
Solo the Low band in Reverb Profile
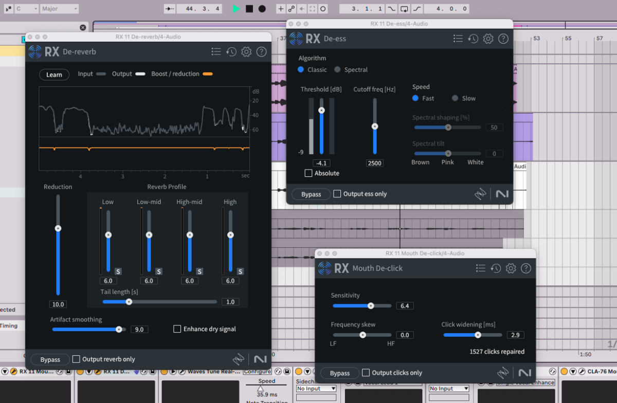pos(118,271)
